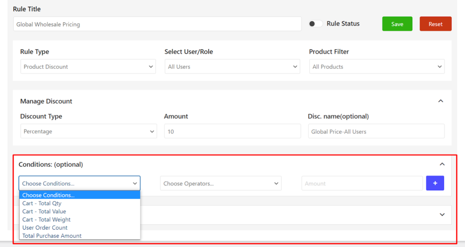
Task: Select Total Purchase Amount option
Action: click(79, 236)
